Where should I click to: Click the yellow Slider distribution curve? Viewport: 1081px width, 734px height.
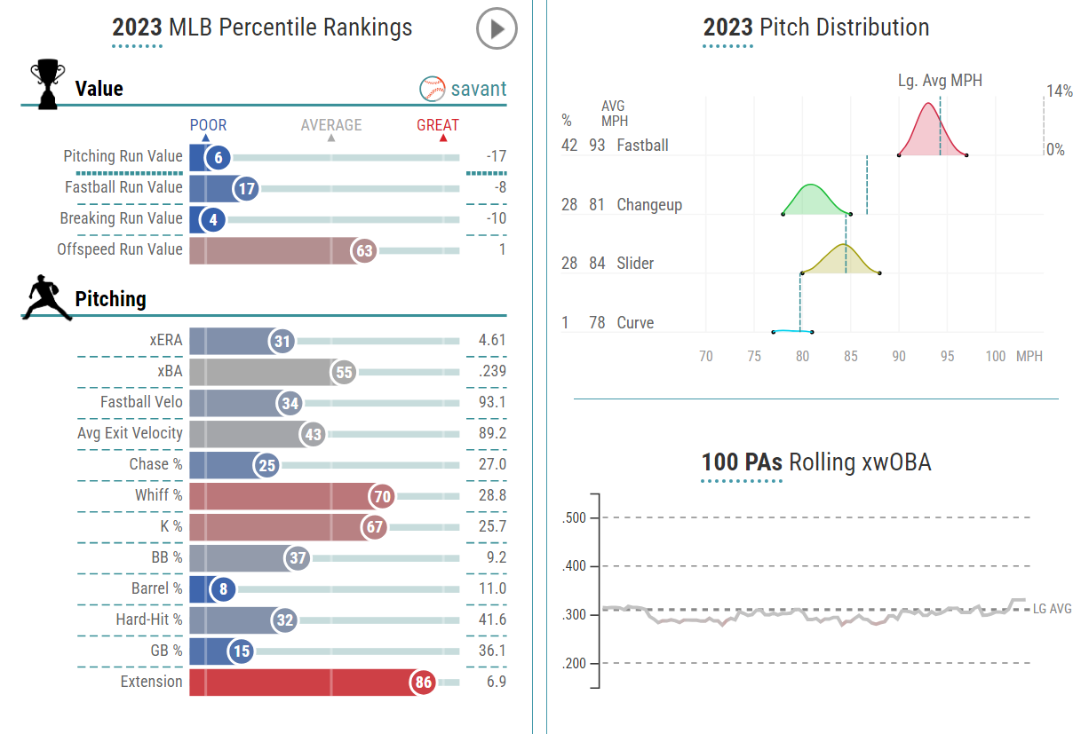pyautogui.click(x=842, y=260)
